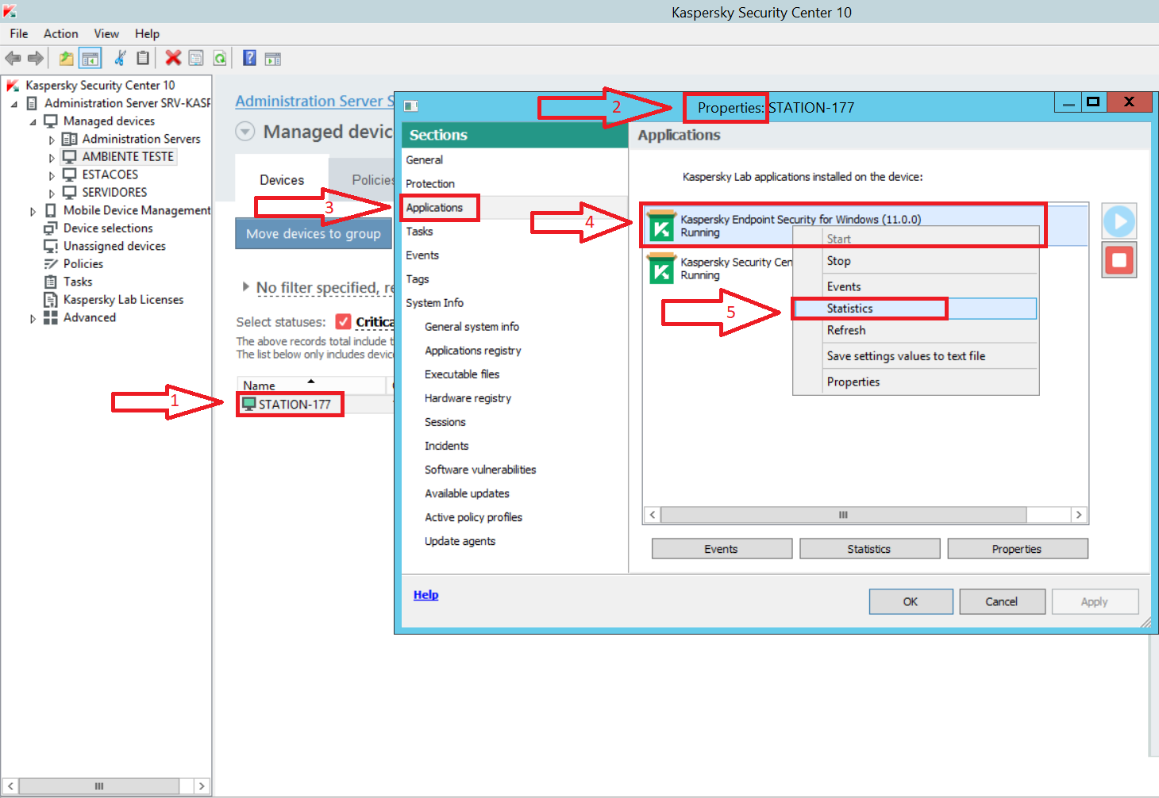Click the OK button
The height and width of the screenshot is (798, 1159).
[911, 601]
